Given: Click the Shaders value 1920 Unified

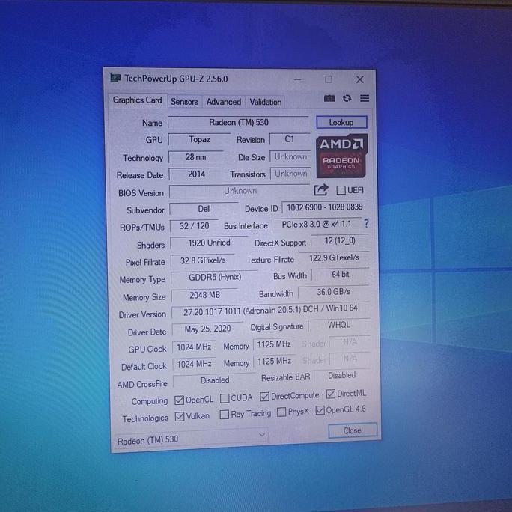Looking at the screenshot, I should pos(210,243).
